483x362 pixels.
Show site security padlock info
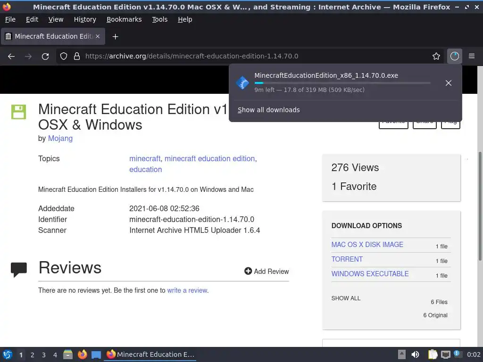77,56
